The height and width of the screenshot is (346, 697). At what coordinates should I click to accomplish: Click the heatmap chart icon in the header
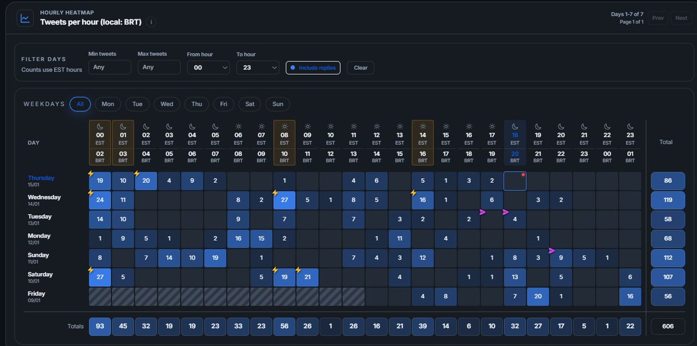point(24,17)
